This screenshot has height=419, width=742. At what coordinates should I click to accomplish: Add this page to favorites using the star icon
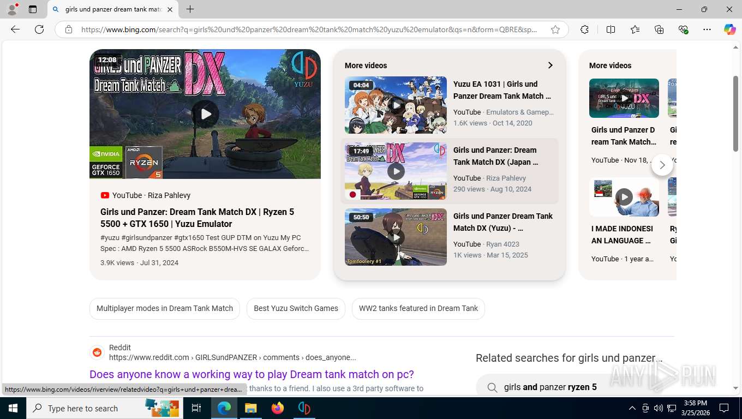point(555,29)
